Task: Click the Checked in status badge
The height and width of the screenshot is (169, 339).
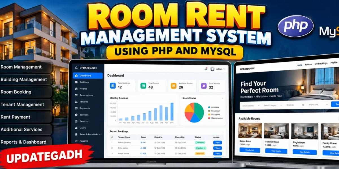Action: pos(201,148)
